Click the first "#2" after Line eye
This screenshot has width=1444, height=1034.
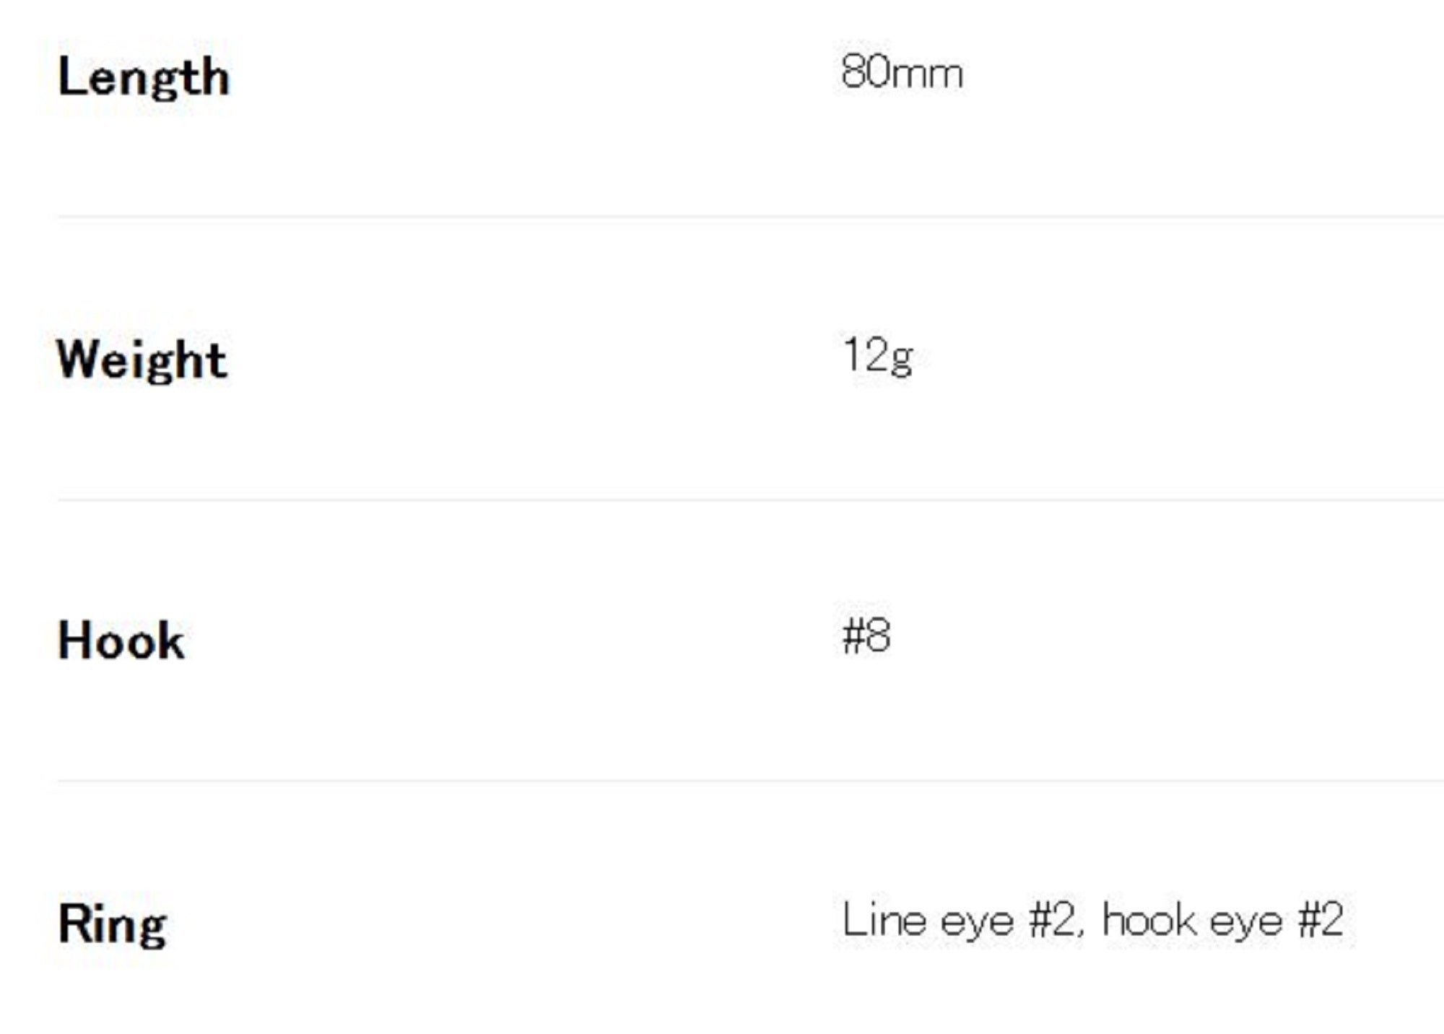coord(1051,921)
